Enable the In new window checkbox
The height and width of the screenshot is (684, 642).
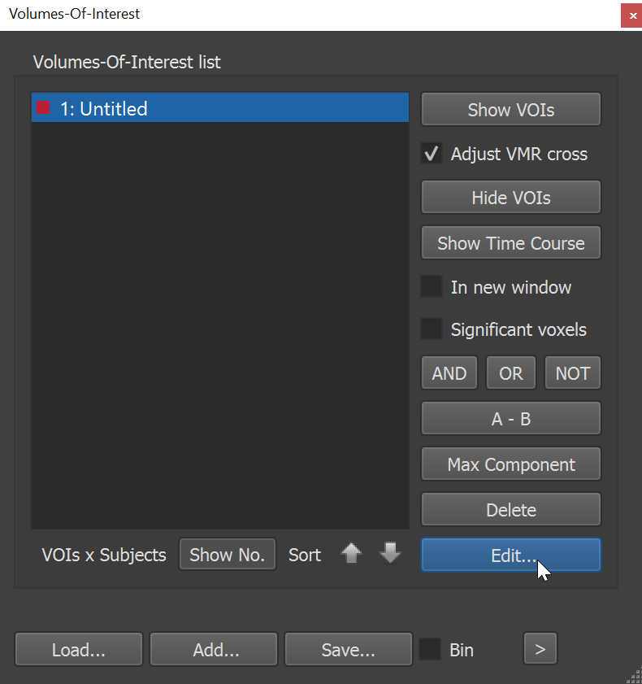coord(432,287)
